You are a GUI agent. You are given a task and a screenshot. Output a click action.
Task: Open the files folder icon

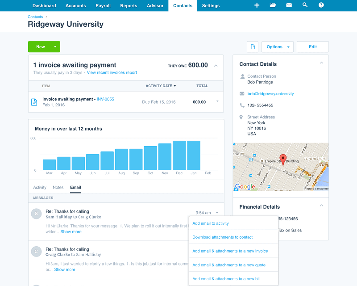point(273,5)
